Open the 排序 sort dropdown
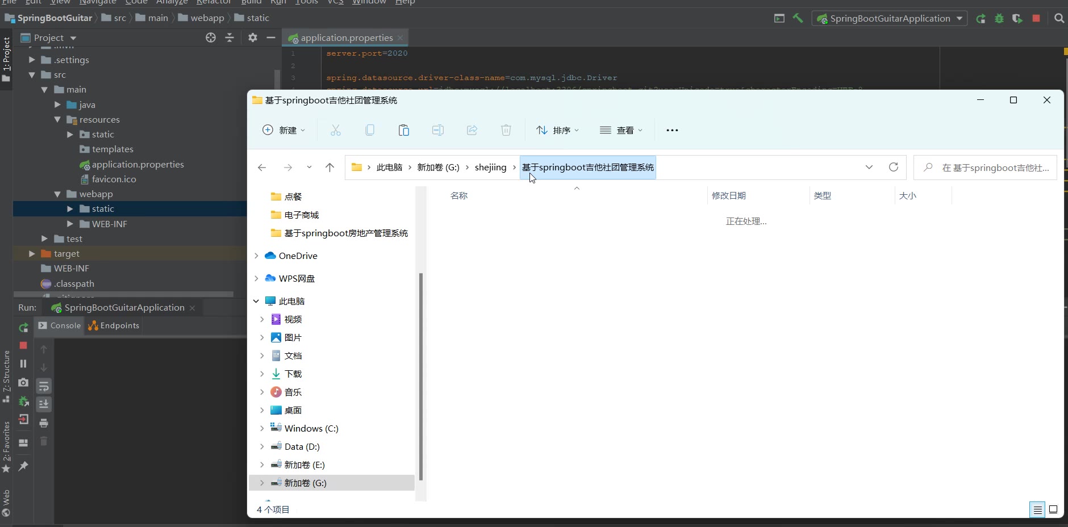The image size is (1068, 527). 557,130
